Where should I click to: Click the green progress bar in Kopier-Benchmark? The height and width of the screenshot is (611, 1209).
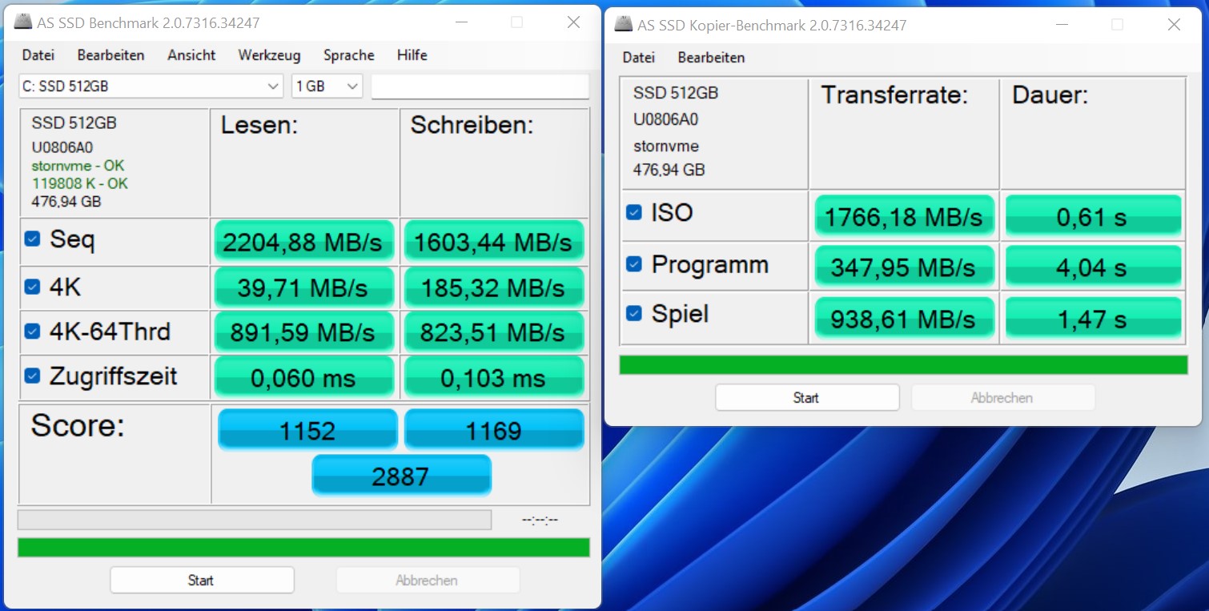[x=903, y=365]
